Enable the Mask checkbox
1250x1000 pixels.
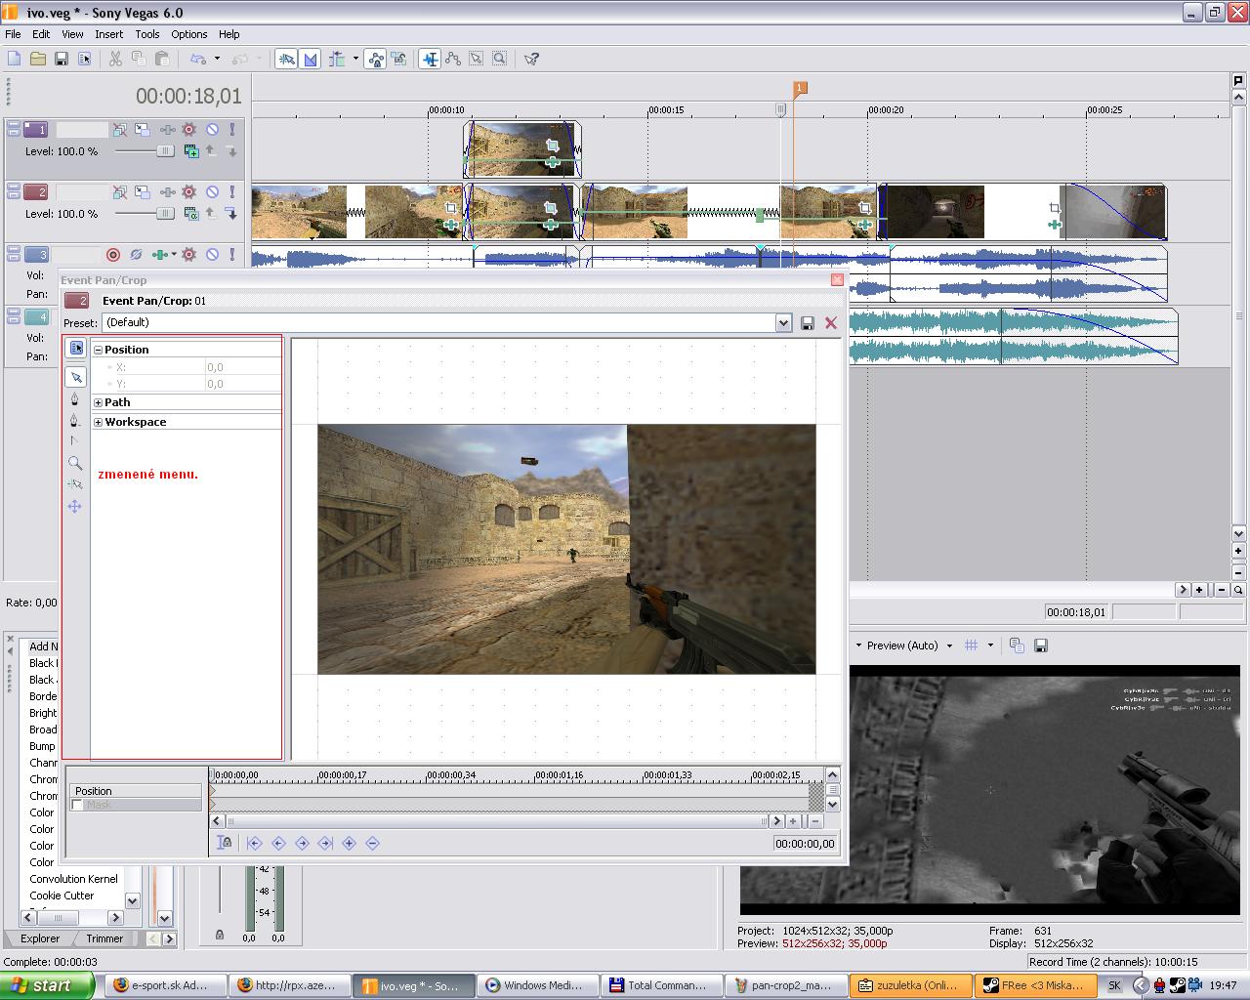point(78,805)
